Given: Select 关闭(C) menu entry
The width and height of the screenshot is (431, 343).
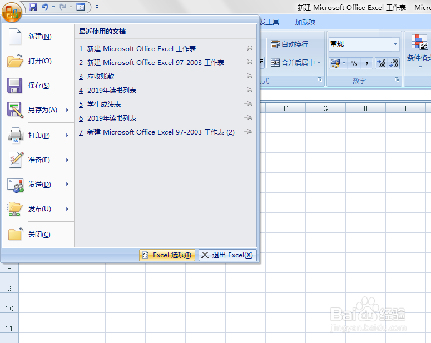Looking at the screenshot, I should point(38,235).
